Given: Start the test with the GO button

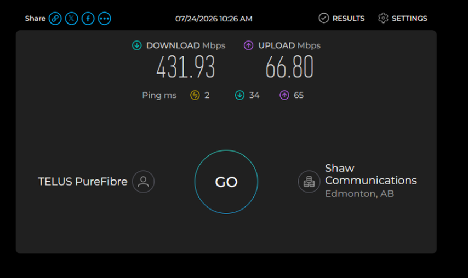Looking at the screenshot, I should click(x=226, y=182).
